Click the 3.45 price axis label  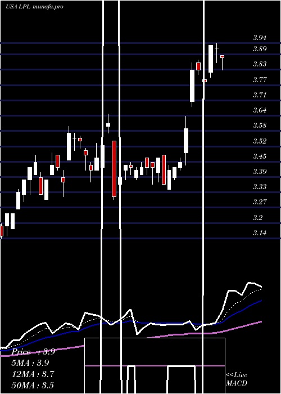click(x=260, y=156)
